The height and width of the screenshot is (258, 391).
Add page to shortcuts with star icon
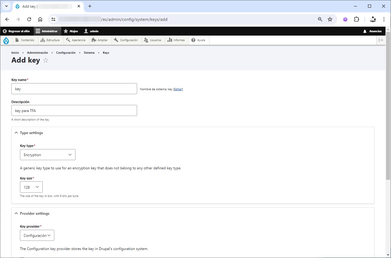click(x=46, y=60)
